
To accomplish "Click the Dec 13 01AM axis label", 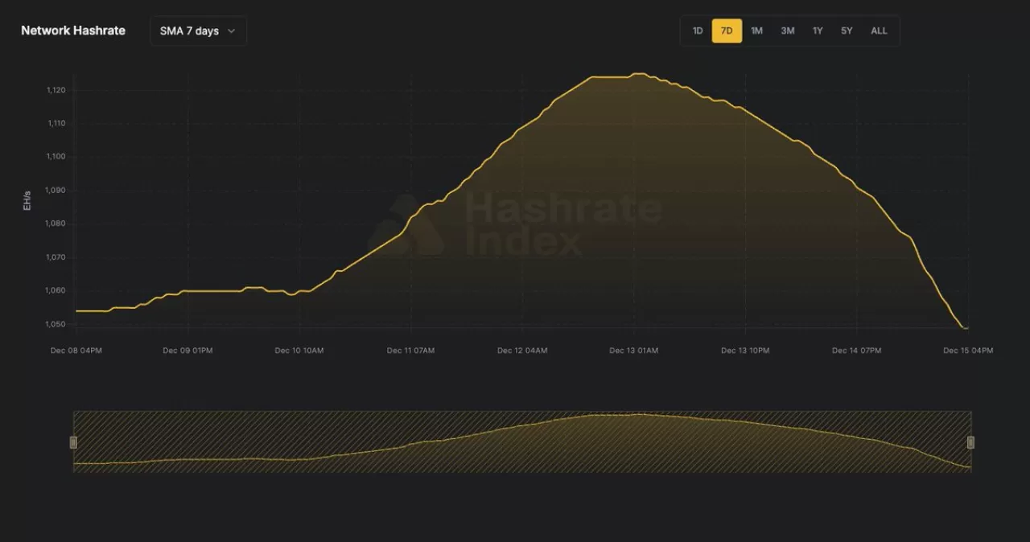I will (633, 350).
